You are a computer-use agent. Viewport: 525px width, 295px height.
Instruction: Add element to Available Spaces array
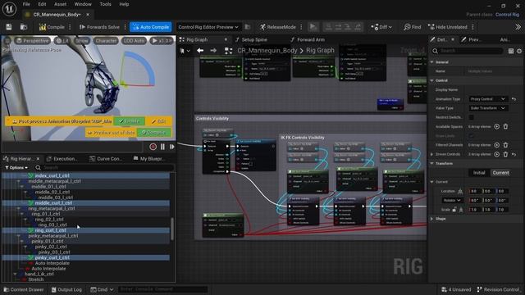(497, 126)
